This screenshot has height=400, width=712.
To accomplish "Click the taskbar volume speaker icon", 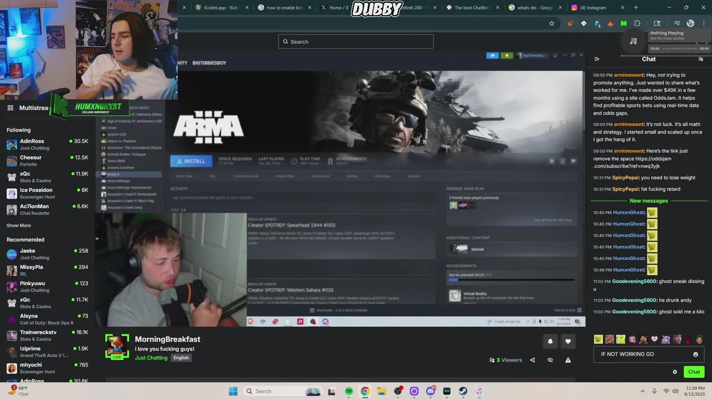I will tap(676, 391).
